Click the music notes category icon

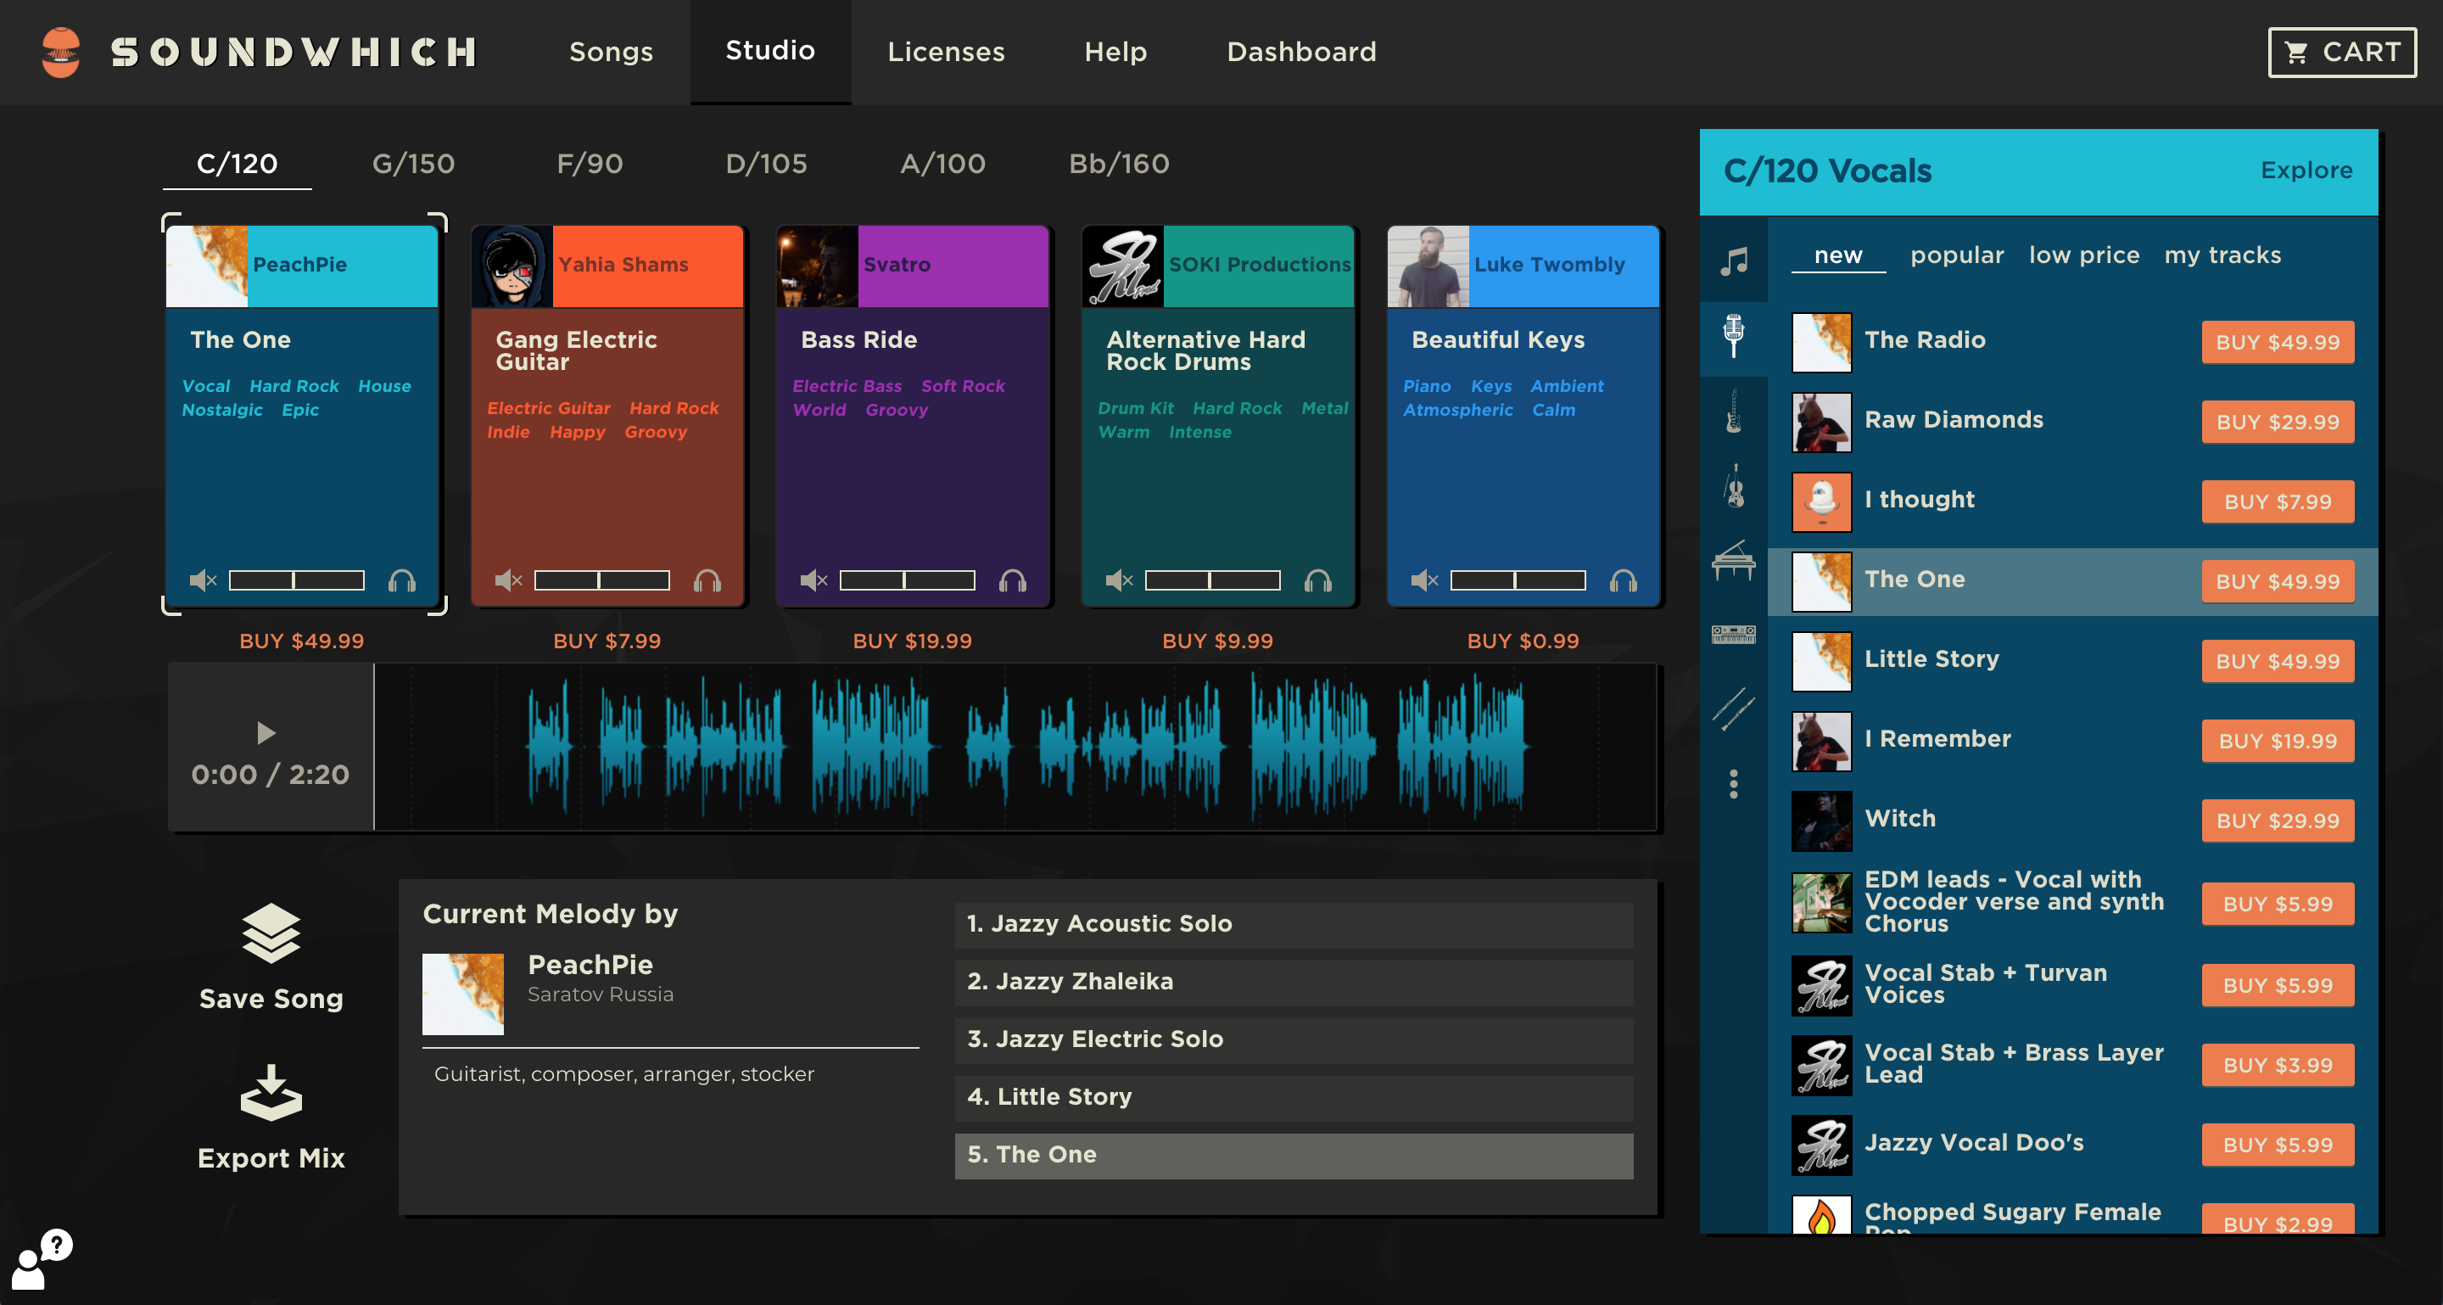(1733, 260)
